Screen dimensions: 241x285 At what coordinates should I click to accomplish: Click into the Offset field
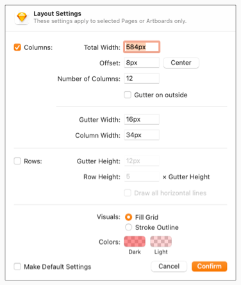tap(142, 63)
